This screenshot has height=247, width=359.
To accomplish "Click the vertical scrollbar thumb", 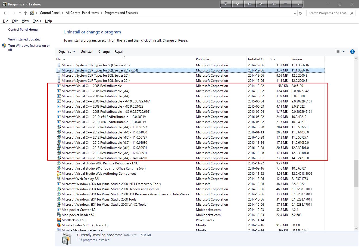I will point(356,173).
